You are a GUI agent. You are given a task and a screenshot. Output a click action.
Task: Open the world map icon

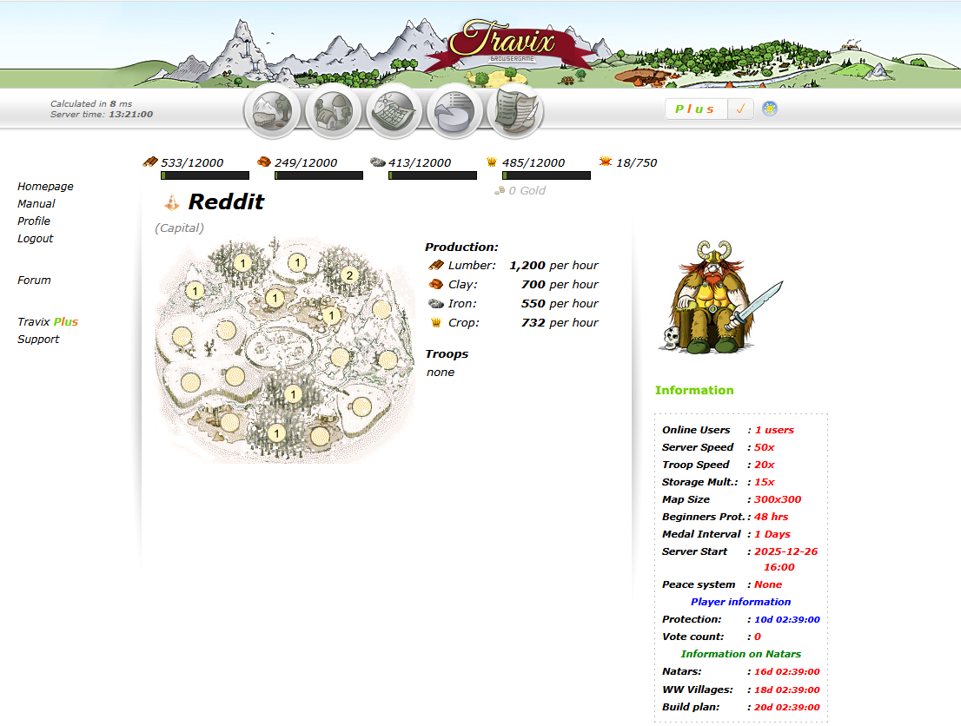pos(394,111)
